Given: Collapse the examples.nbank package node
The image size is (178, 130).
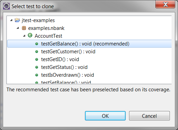Looking at the screenshot, I should click(18, 28).
